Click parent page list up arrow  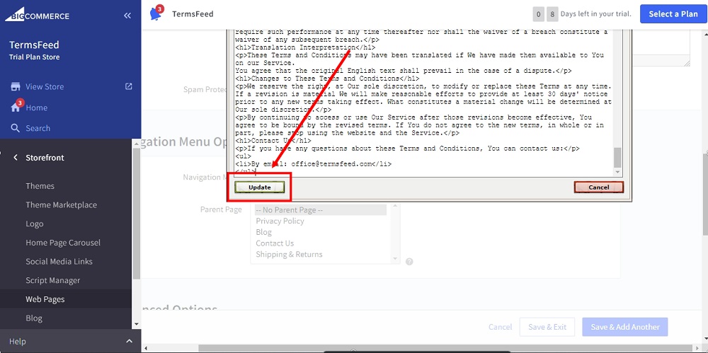pyautogui.click(x=396, y=206)
